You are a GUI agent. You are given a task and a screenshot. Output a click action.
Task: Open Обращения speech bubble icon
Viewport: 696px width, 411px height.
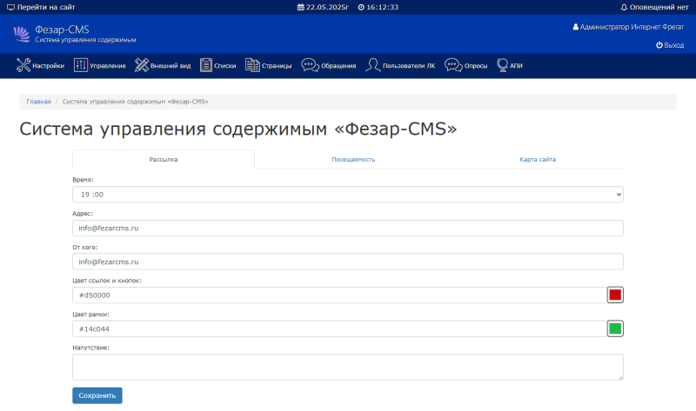(x=309, y=65)
